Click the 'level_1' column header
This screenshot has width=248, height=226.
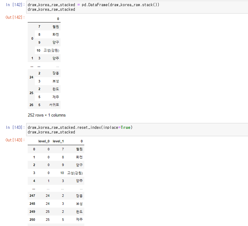pyautogui.click(x=58, y=141)
